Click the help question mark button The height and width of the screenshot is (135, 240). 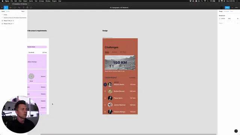(236, 131)
